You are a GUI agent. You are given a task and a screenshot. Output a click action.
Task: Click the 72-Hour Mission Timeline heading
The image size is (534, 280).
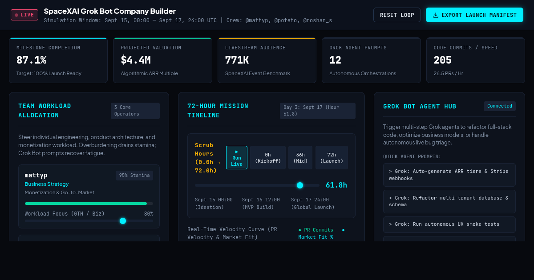pos(218,111)
